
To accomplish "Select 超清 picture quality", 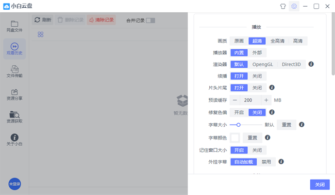I will click(257, 41).
